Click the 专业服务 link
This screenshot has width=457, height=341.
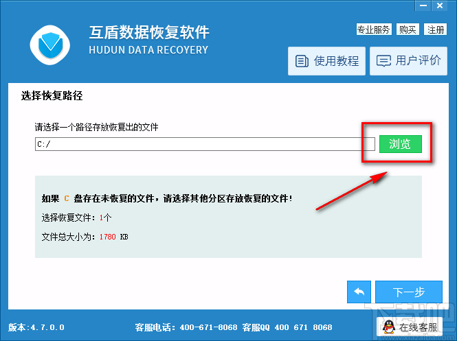pos(374,30)
